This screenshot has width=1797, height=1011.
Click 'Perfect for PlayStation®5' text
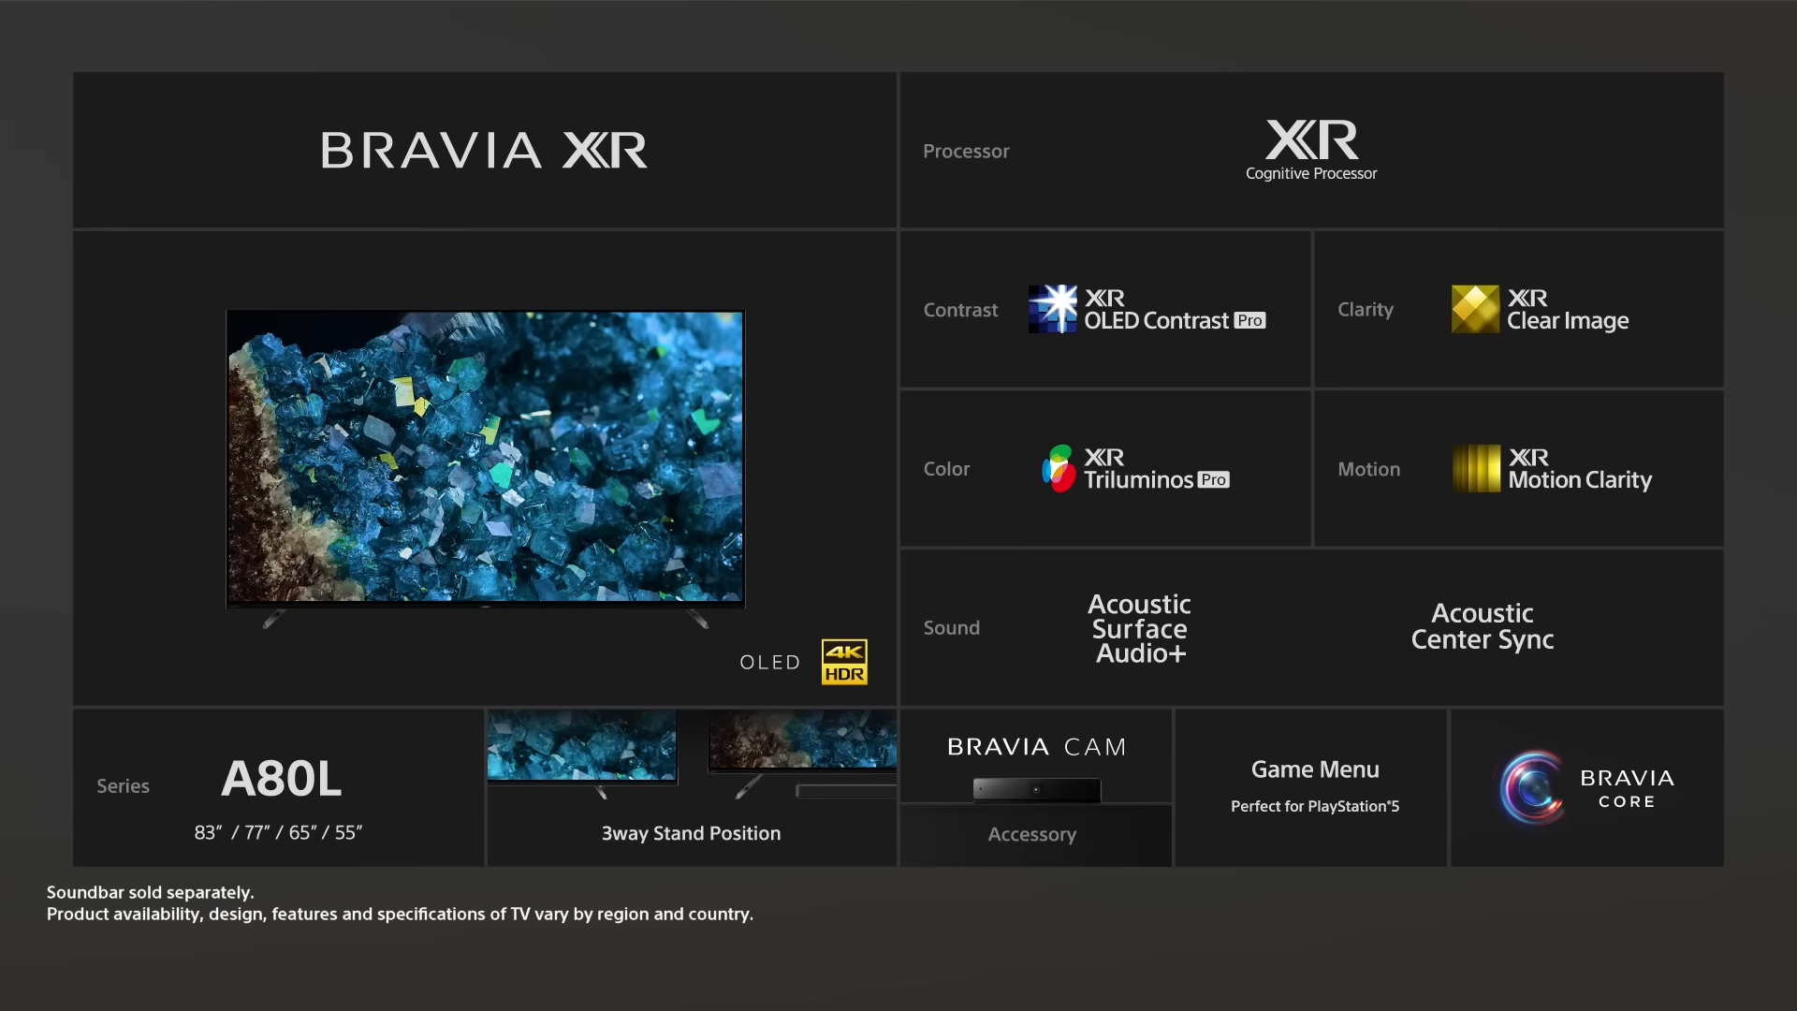[1315, 806]
